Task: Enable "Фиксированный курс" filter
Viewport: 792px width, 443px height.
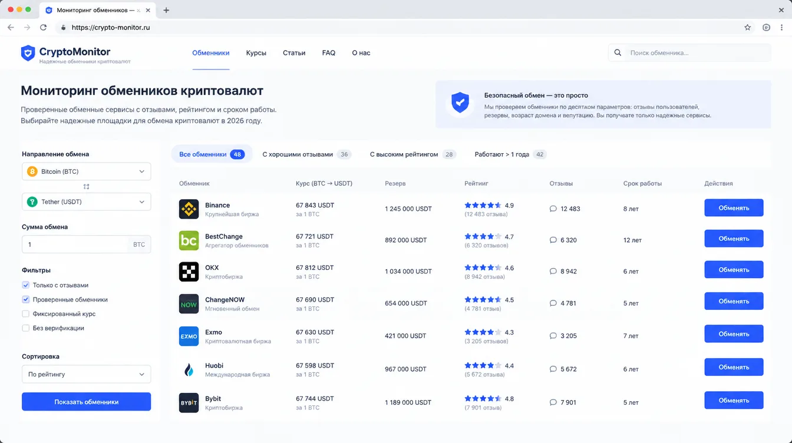Action: click(26, 314)
